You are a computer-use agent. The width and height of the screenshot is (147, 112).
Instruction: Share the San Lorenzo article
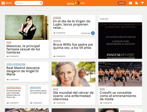(x=36, y=103)
